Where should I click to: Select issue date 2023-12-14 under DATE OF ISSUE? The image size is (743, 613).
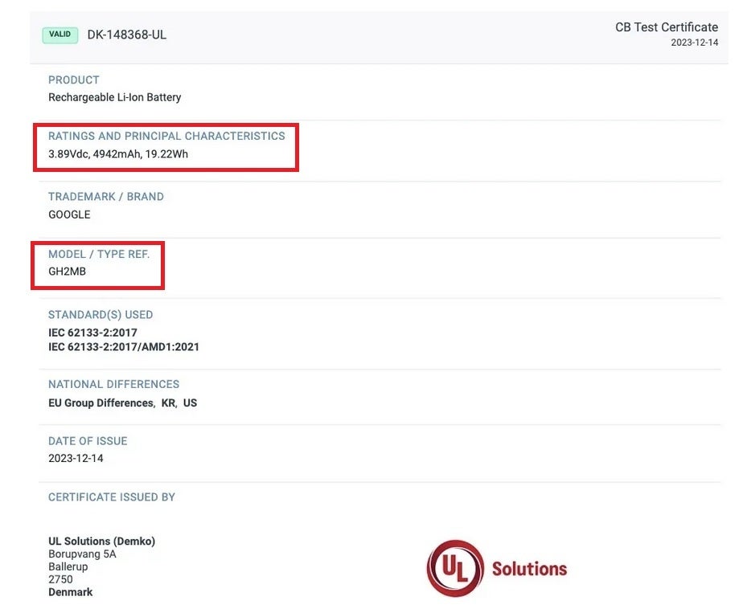76,458
